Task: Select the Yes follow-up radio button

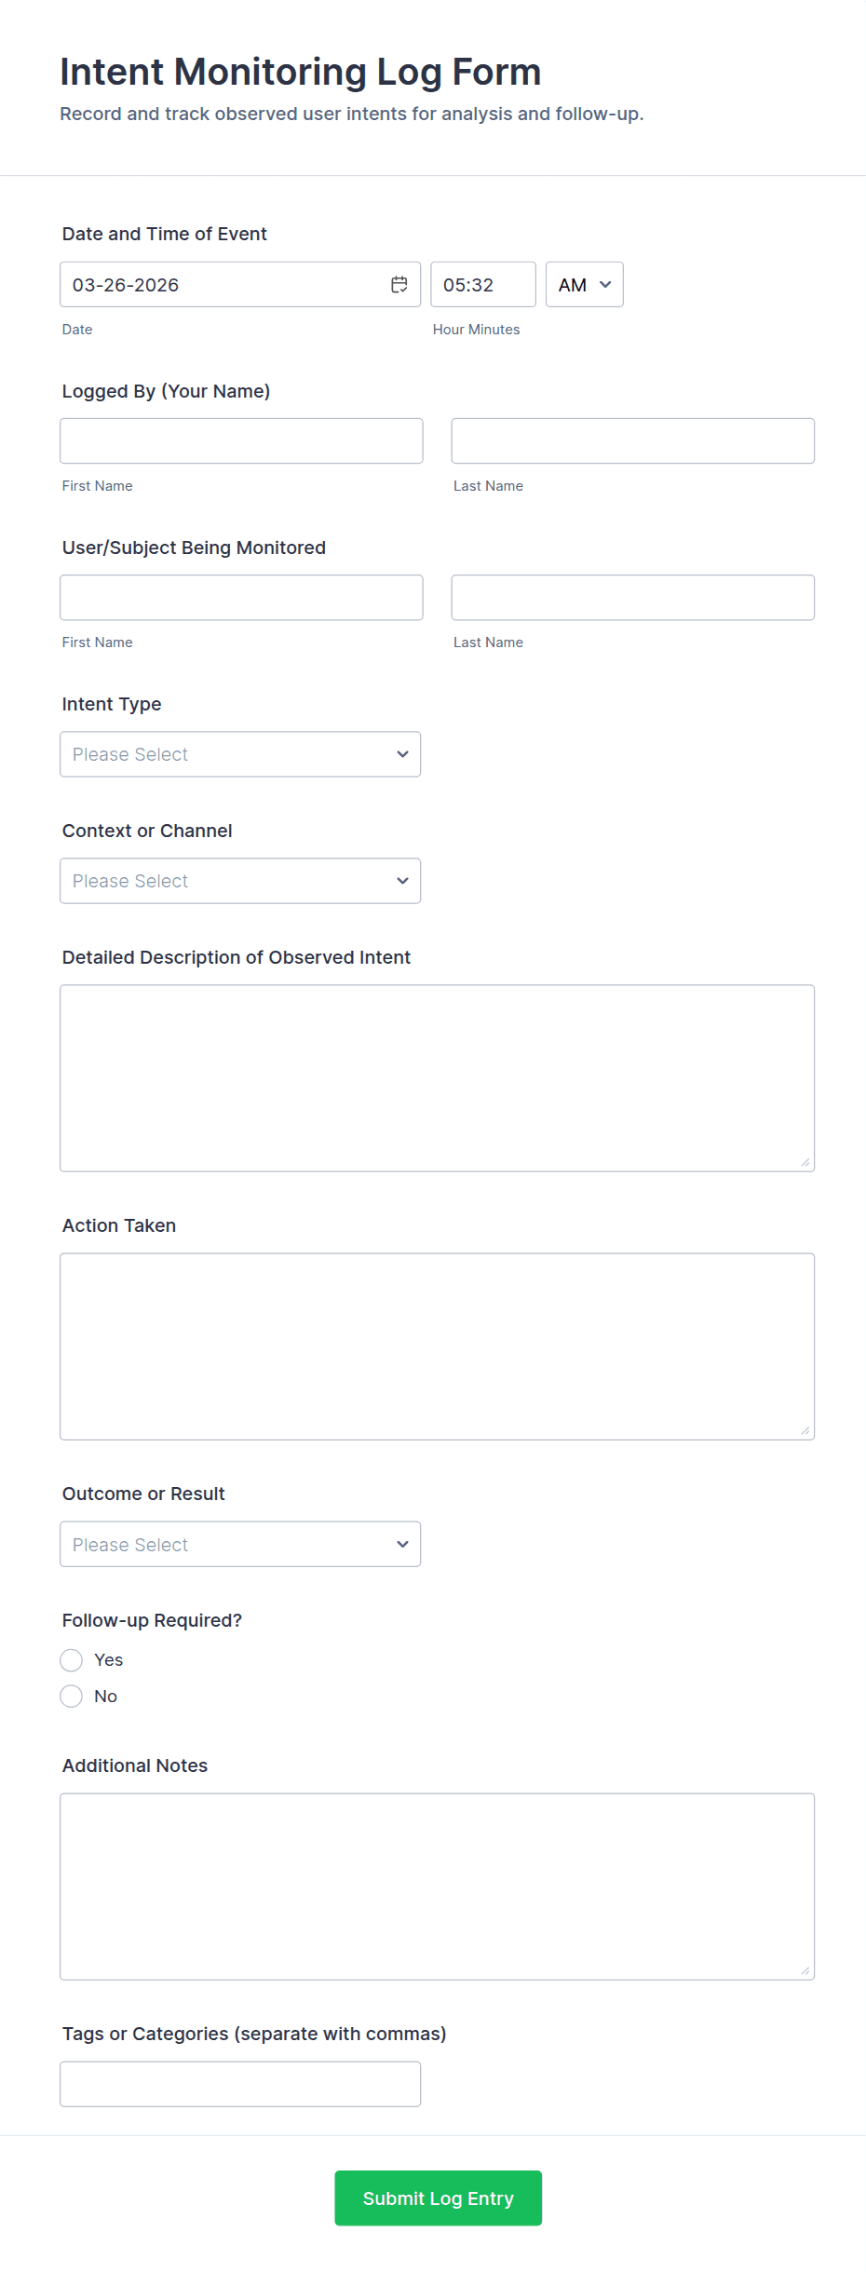Action: click(x=72, y=1660)
